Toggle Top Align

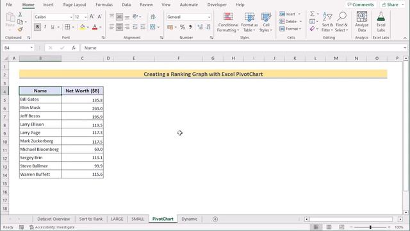click(x=111, y=17)
